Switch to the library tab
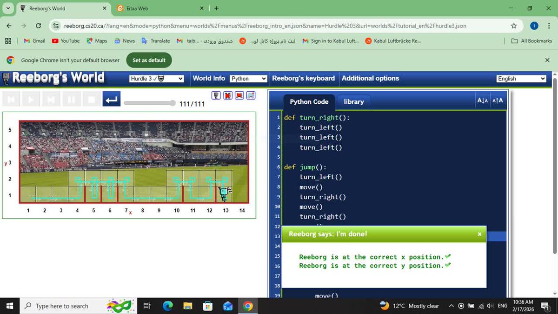558x314 pixels. click(x=354, y=101)
